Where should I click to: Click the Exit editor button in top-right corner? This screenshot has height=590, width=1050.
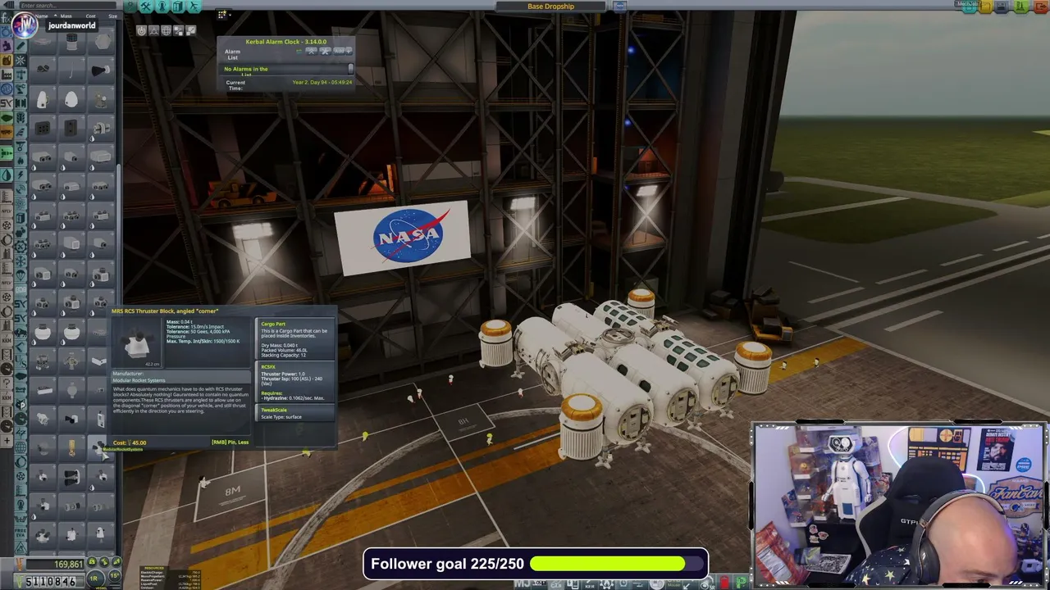click(1041, 7)
